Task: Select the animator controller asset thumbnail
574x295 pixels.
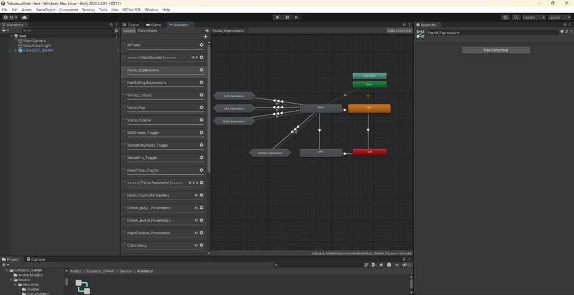Action: (x=82, y=287)
